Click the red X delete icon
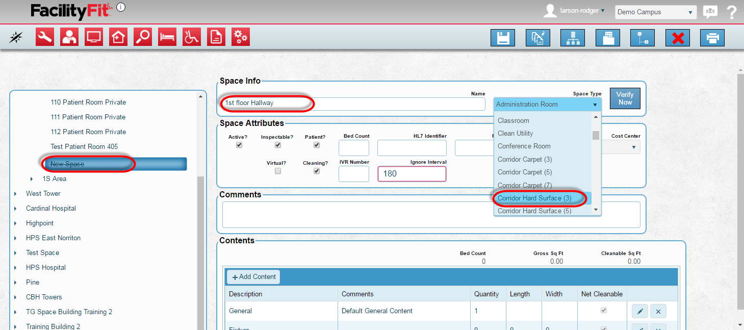Image resolution: width=744 pixels, height=330 pixels. click(x=678, y=38)
